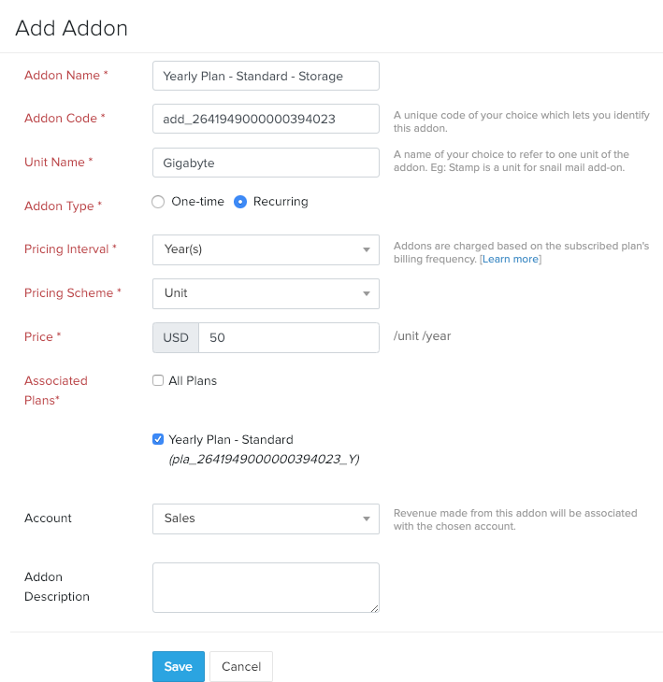
Task: Focus the Addon Code field
Action: pyautogui.click(x=266, y=119)
